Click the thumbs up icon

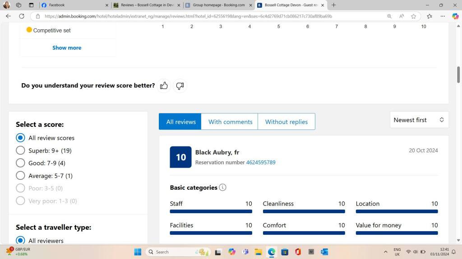(164, 85)
